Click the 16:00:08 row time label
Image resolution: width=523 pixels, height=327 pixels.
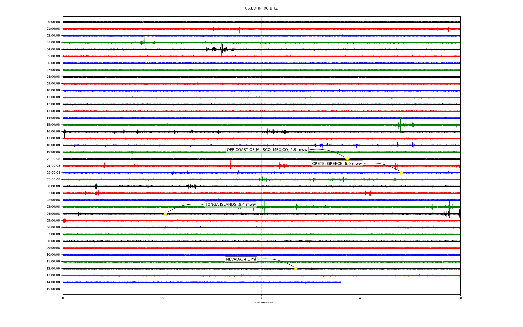tap(53, 132)
